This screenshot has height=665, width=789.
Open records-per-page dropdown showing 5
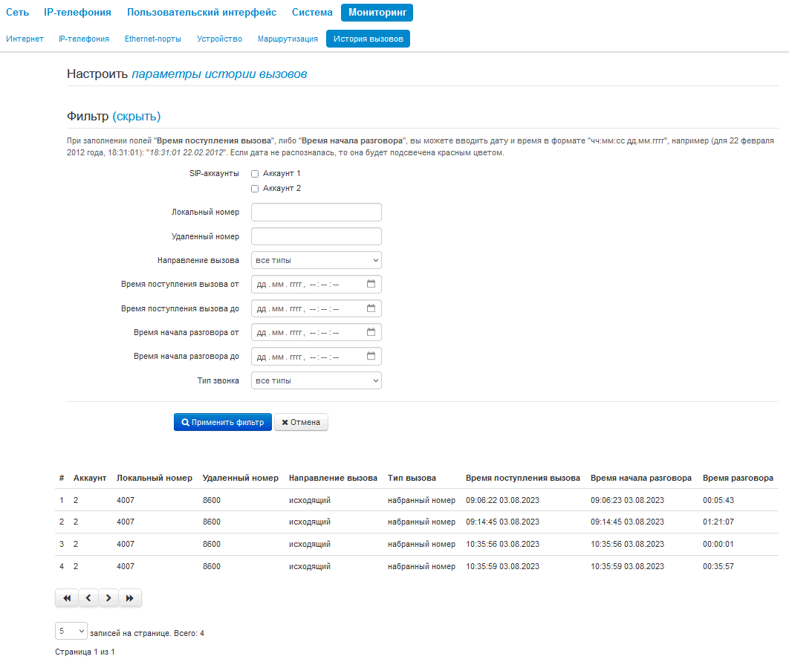coord(71,631)
